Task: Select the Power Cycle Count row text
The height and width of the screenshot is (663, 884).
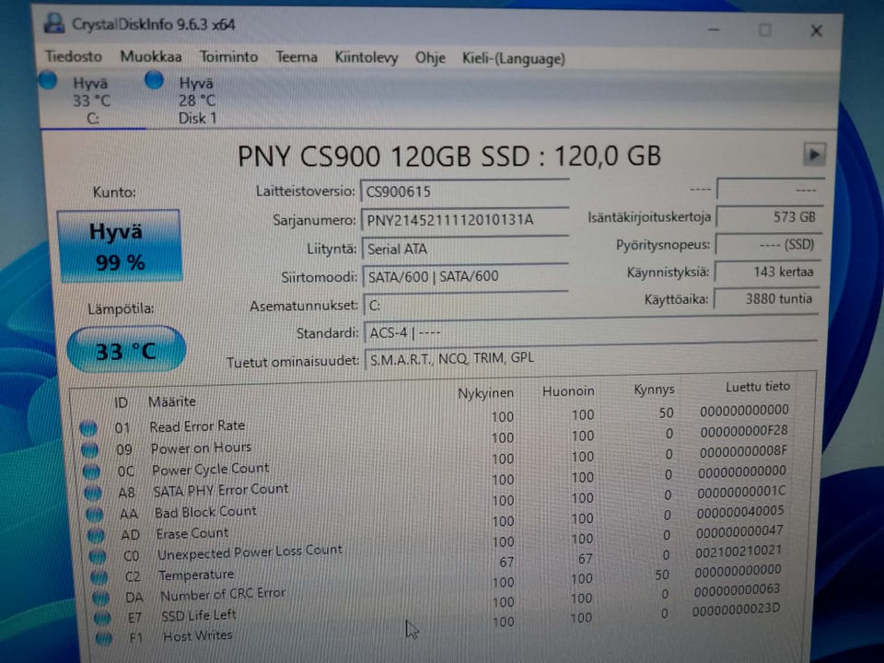Action: (210, 469)
